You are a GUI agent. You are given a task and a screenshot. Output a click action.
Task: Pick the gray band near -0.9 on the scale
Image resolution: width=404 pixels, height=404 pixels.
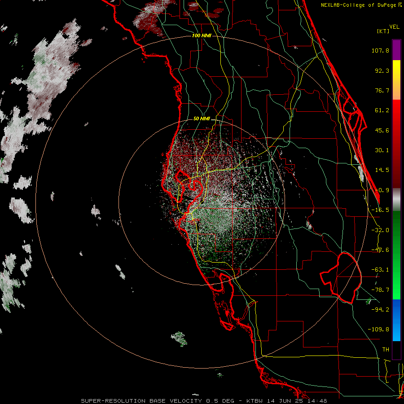pyautogui.click(x=396, y=200)
